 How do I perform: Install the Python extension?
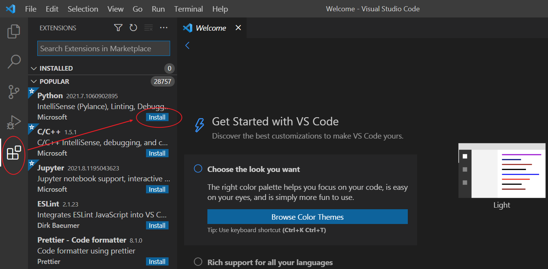coord(157,117)
